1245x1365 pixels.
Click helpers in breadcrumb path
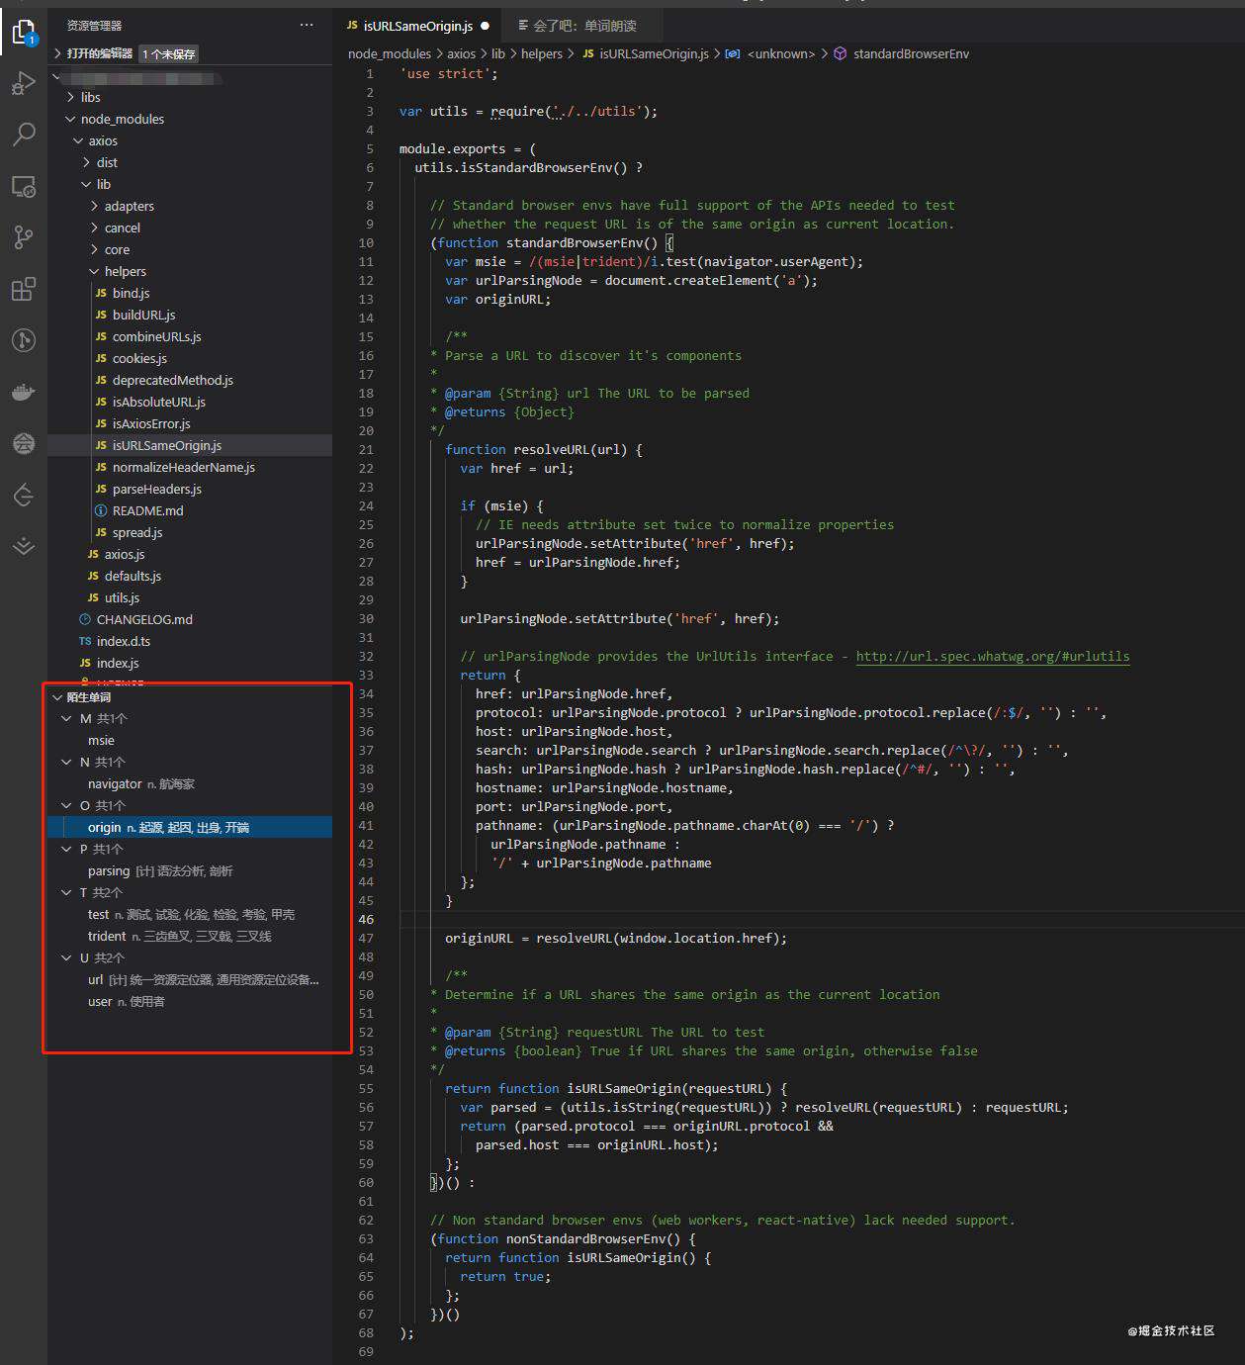coord(541,54)
